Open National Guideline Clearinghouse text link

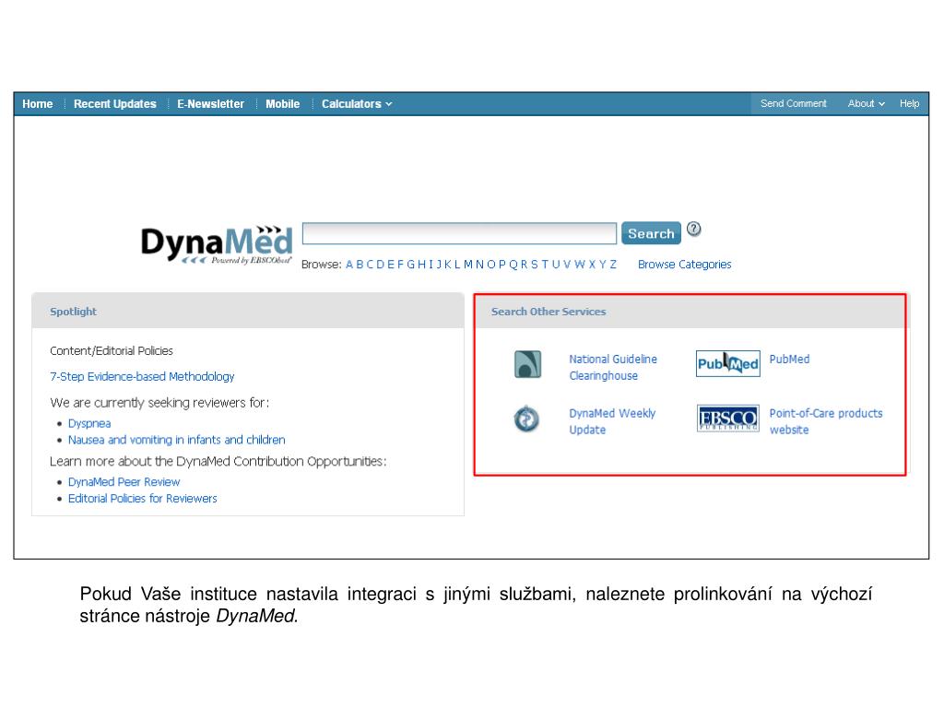point(613,367)
